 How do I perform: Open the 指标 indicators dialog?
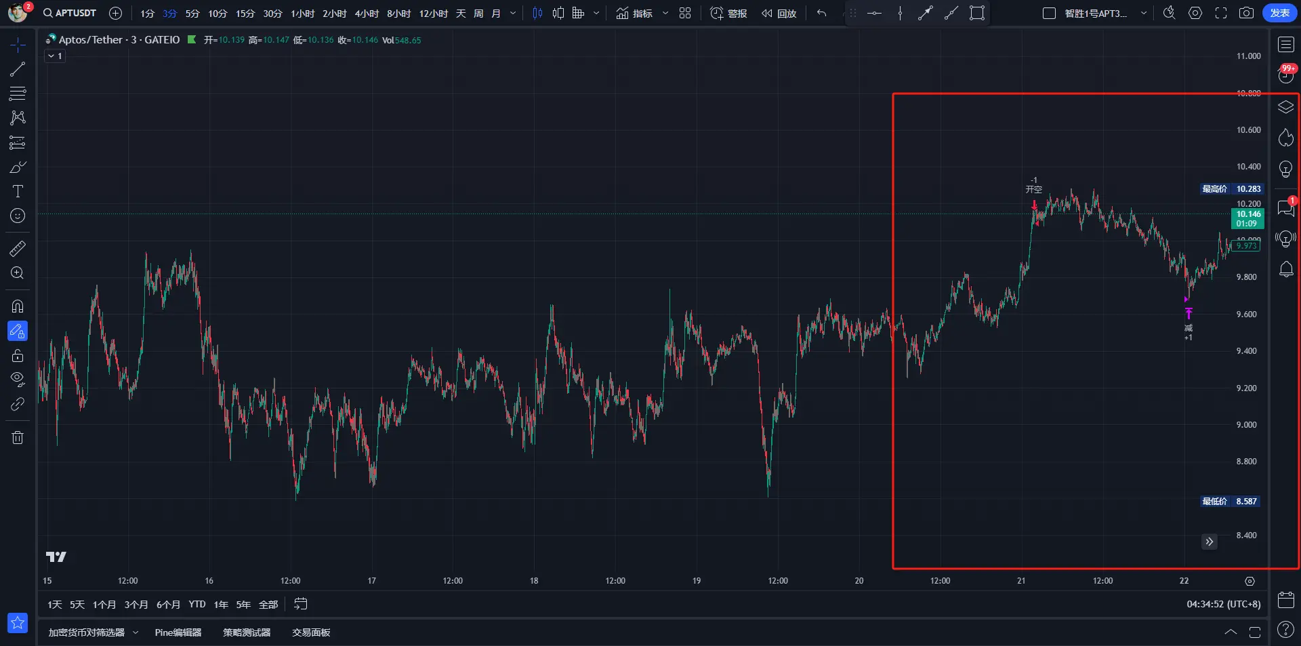click(634, 14)
